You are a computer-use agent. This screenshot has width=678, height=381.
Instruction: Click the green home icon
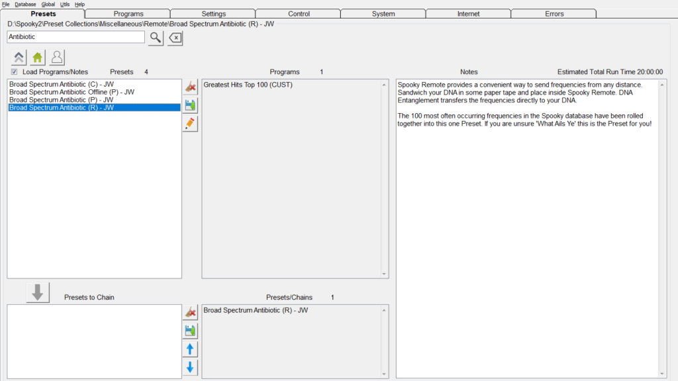[38, 57]
